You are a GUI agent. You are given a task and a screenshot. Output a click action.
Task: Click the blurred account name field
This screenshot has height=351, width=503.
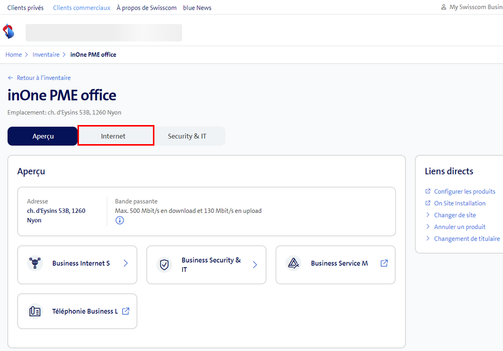tap(104, 33)
